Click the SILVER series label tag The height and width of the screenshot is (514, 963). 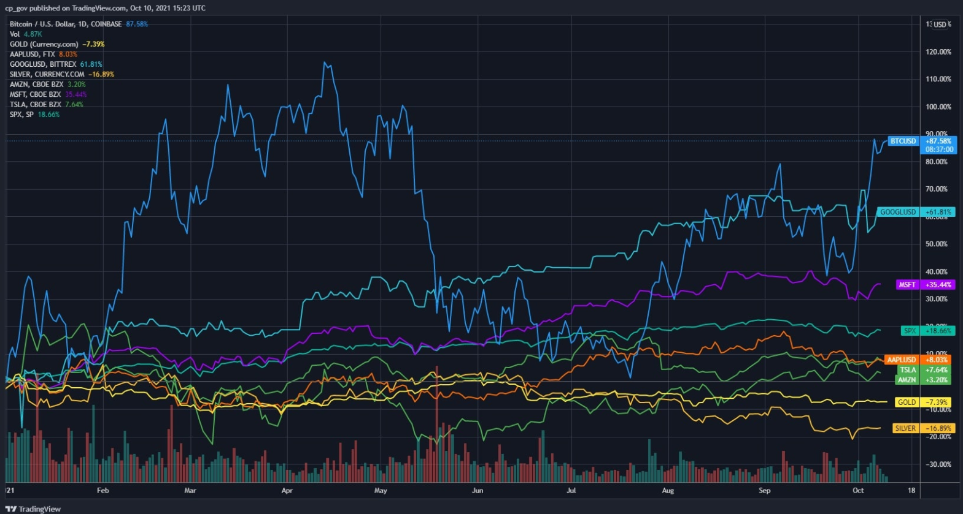tap(905, 428)
